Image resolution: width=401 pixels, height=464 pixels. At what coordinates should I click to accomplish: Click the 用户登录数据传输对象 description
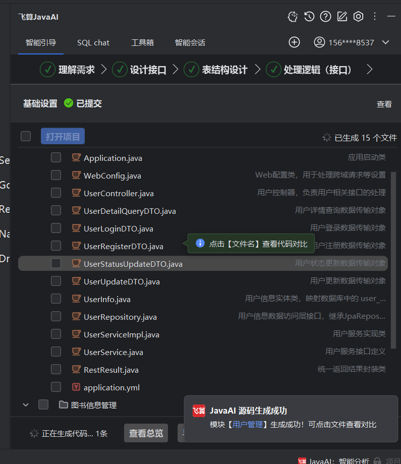pyautogui.click(x=348, y=228)
